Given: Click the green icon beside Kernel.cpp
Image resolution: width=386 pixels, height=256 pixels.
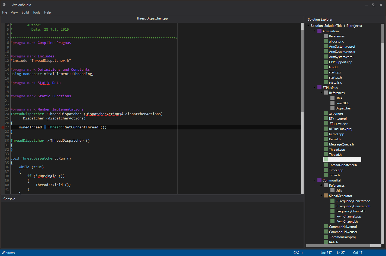Looking at the screenshot, I should click(326, 134).
